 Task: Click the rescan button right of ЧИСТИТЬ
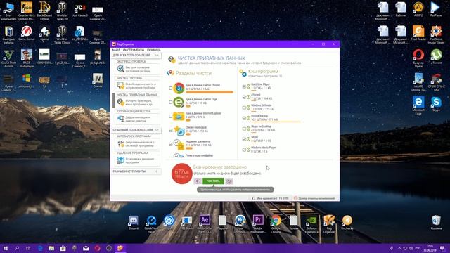229,181
